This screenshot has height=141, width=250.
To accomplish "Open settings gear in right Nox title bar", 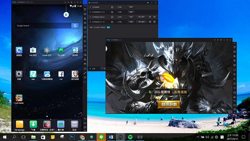I will pos(221,40).
